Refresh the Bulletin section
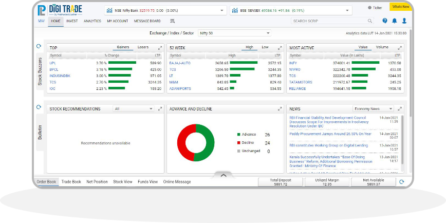 [39, 107]
